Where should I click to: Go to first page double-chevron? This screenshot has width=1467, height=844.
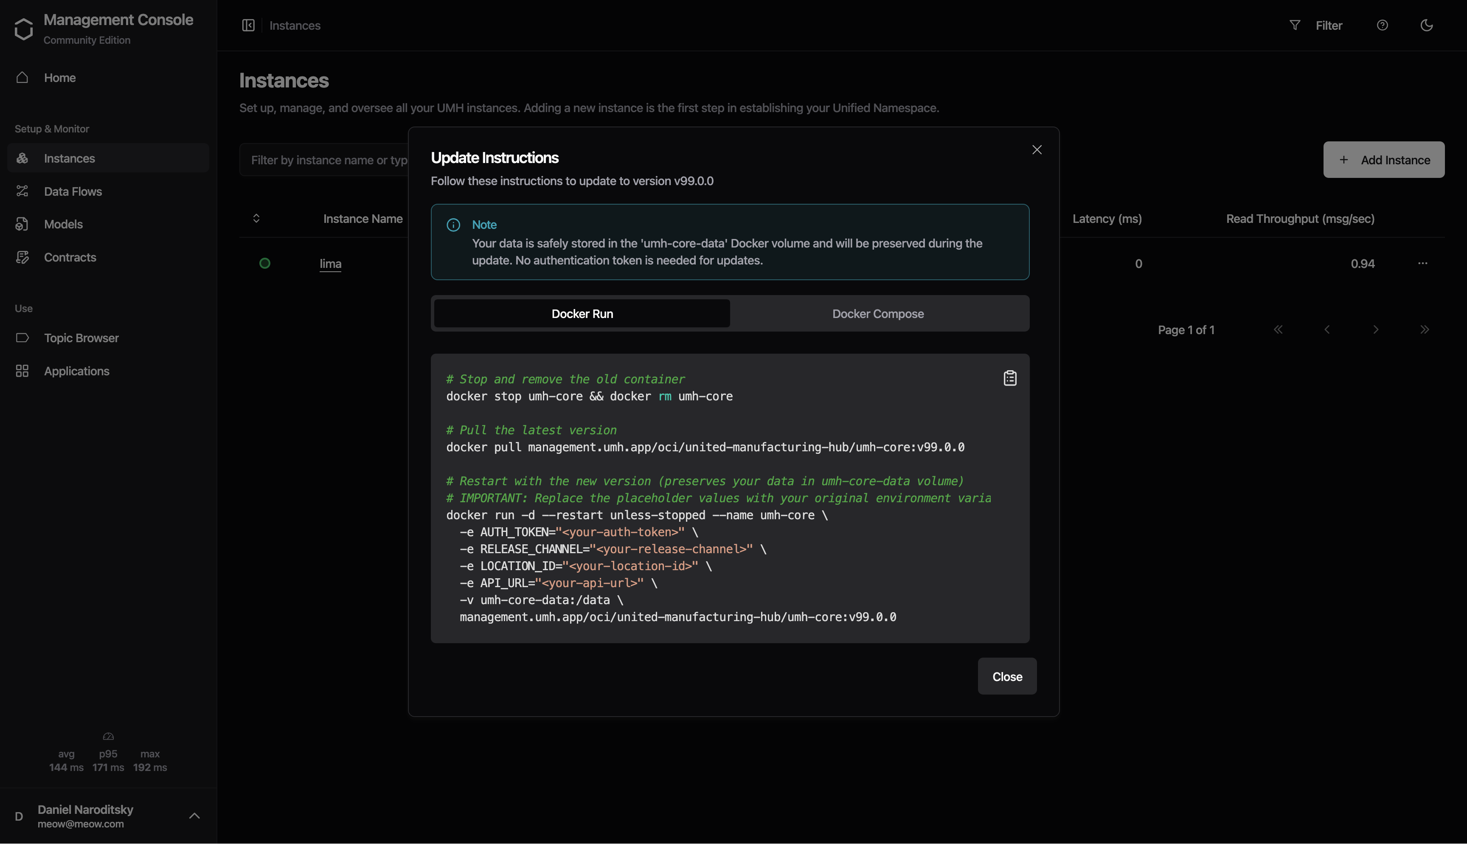[1278, 330]
